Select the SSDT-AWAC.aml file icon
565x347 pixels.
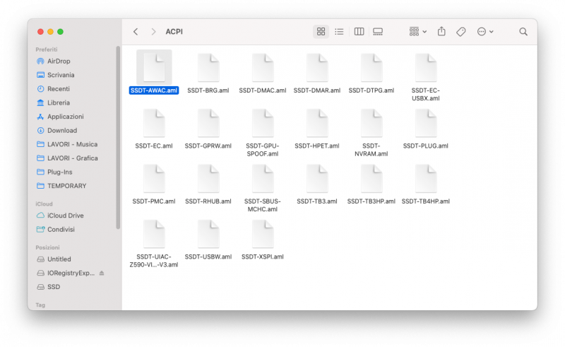tap(154, 67)
